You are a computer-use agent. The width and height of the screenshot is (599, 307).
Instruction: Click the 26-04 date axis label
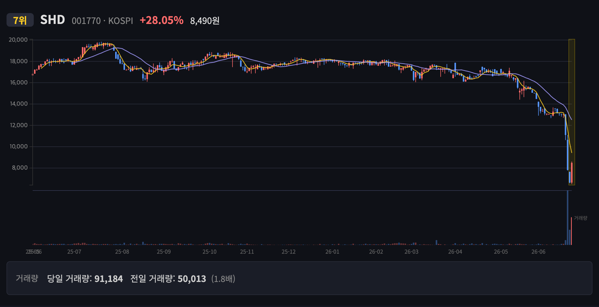[x=455, y=252]
